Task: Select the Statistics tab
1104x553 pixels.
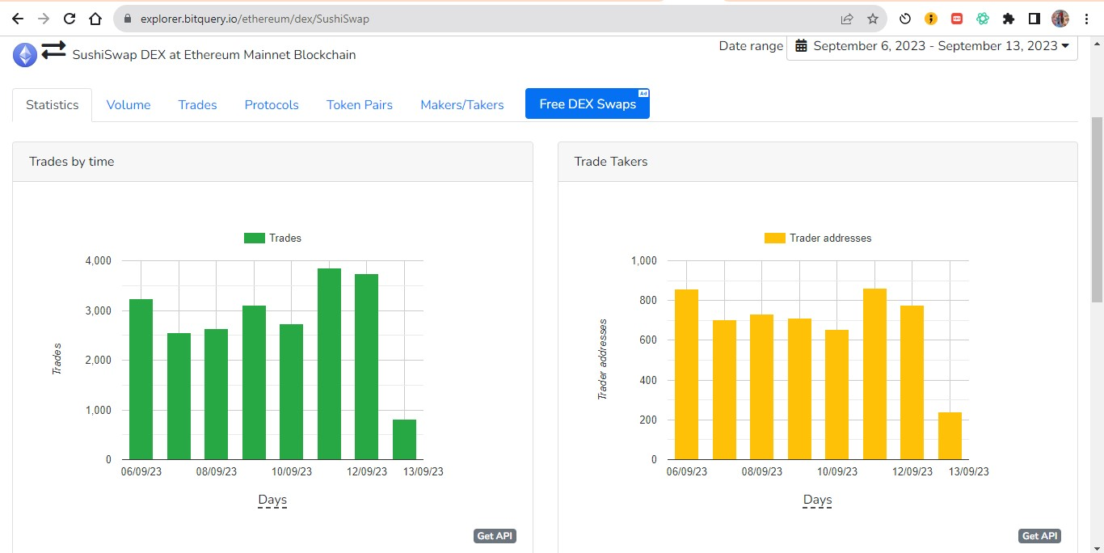Action: point(53,105)
